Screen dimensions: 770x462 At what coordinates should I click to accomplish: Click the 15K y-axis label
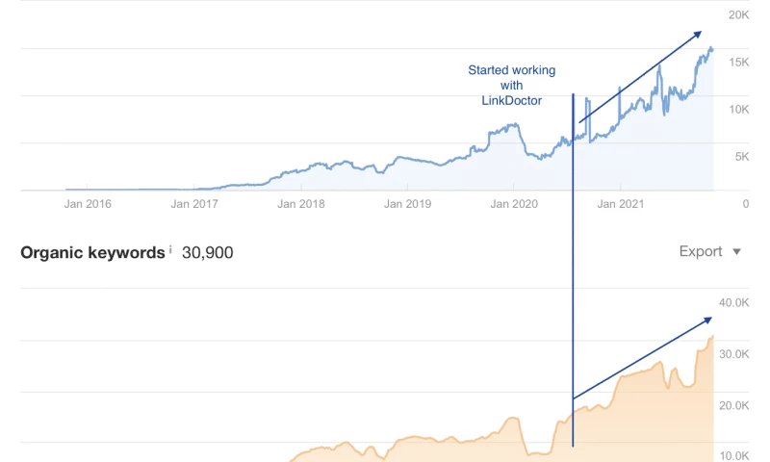pos(738,63)
